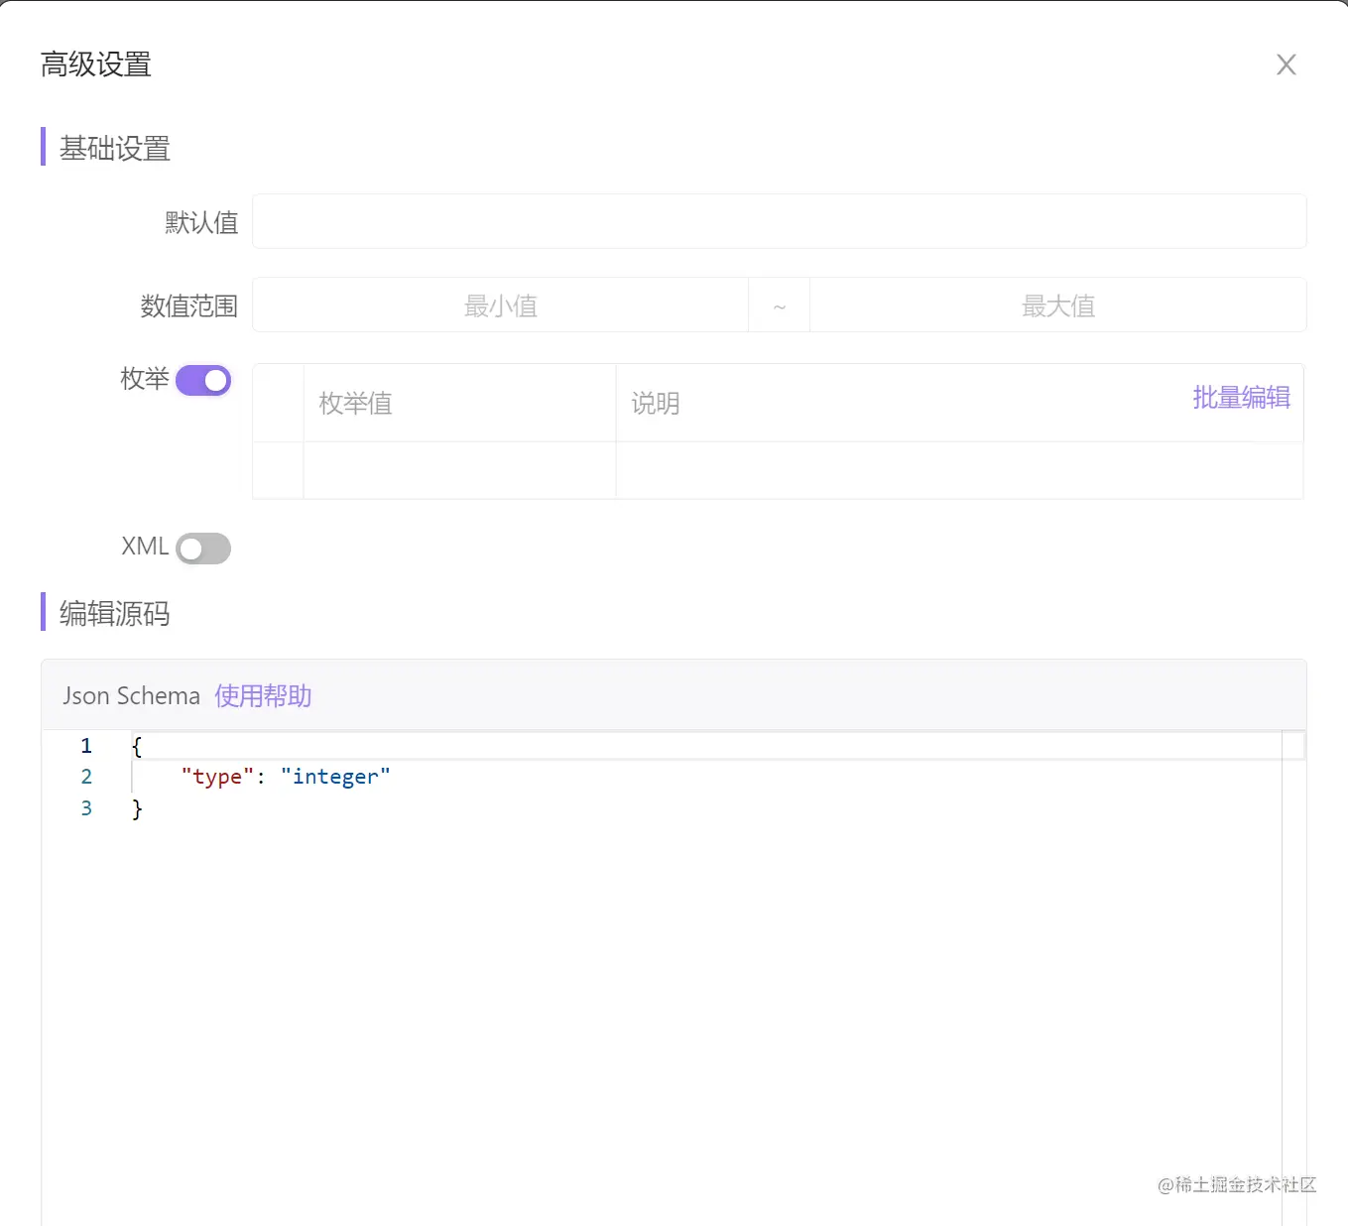The width and height of the screenshot is (1348, 1226).
Task: Enable the XML toggle
Action: [202, 548]
